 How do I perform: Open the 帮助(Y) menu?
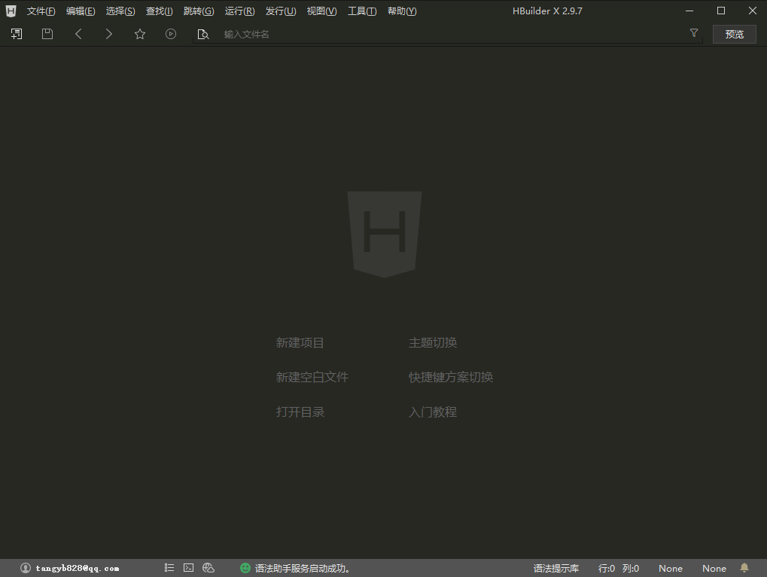(402, 11)
